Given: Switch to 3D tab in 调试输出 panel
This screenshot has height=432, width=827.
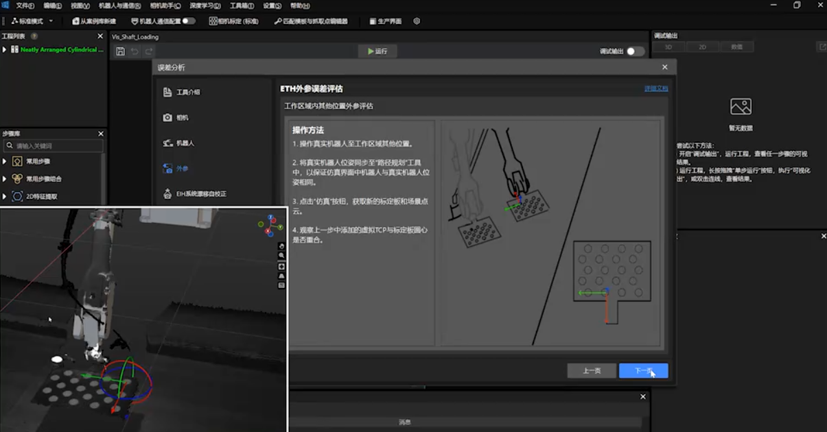Looking at the screenshot, I should coord(668,47).
